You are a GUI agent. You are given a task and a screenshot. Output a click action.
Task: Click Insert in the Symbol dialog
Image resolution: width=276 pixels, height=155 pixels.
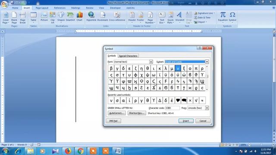(x=186, y=121)
